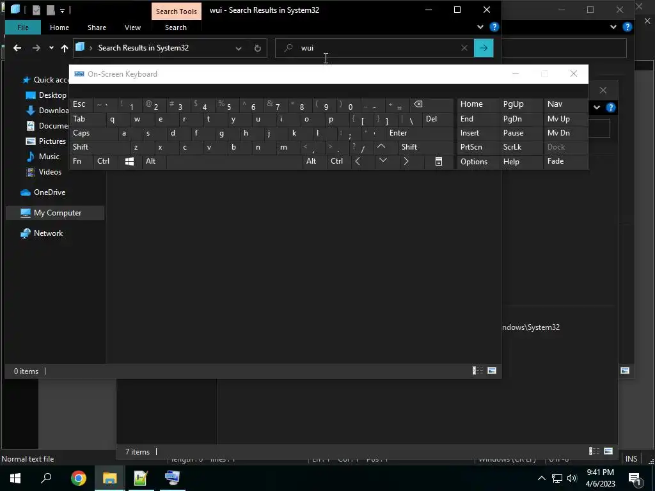
Task: Open Videos folder in navigation pane
Action: tap(50, 172)
